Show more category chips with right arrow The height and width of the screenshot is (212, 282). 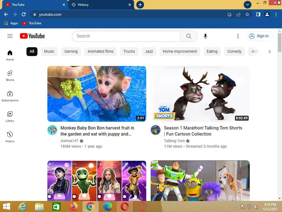click(269, 52)
